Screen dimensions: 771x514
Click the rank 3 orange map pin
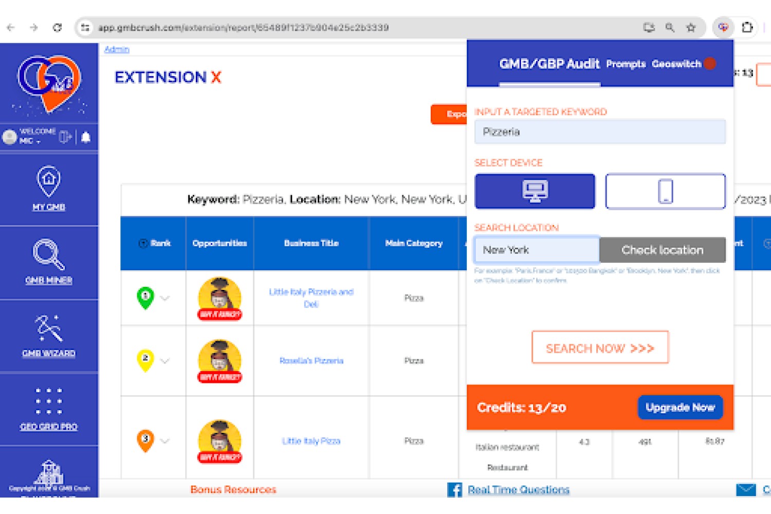tap(145, 440)
